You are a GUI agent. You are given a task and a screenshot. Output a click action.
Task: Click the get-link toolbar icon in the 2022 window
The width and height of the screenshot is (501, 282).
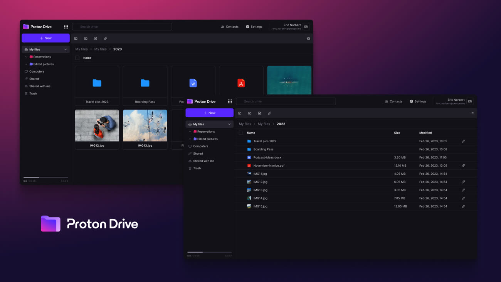(x=269, y=113)
